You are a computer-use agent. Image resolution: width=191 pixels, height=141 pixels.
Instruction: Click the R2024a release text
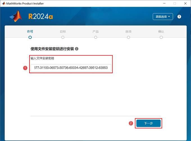pyautogui.click(x=41, y=17)
